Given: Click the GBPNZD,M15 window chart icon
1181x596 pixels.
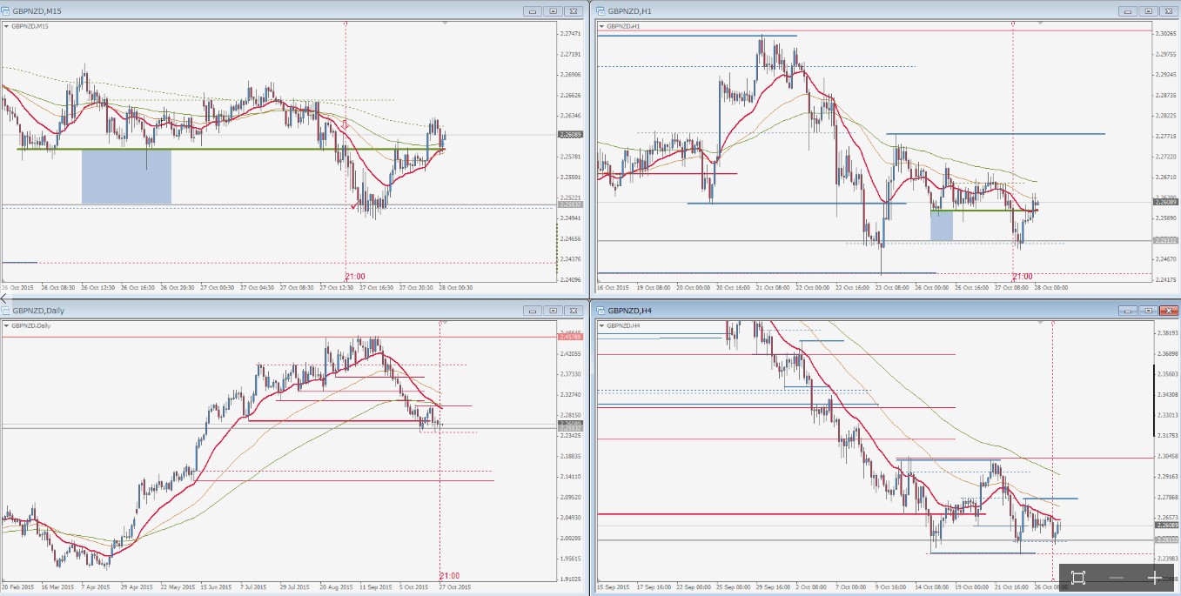Looking at the screenshot, I should [x=7, y=10].
